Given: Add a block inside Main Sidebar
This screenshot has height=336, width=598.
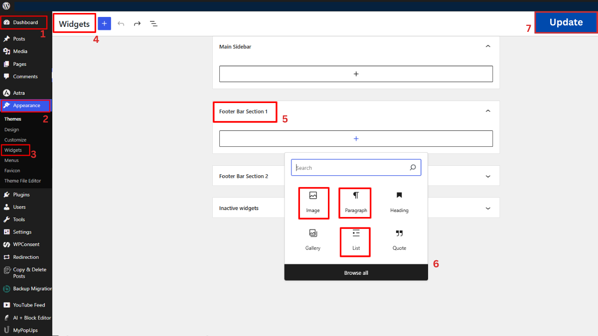Looking at the screenshot, I should (356, 74).
